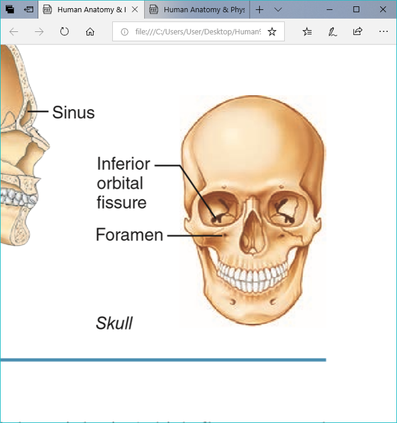397x423 pixels.
Task: Maximize the browser window
Action: (356, 10)
